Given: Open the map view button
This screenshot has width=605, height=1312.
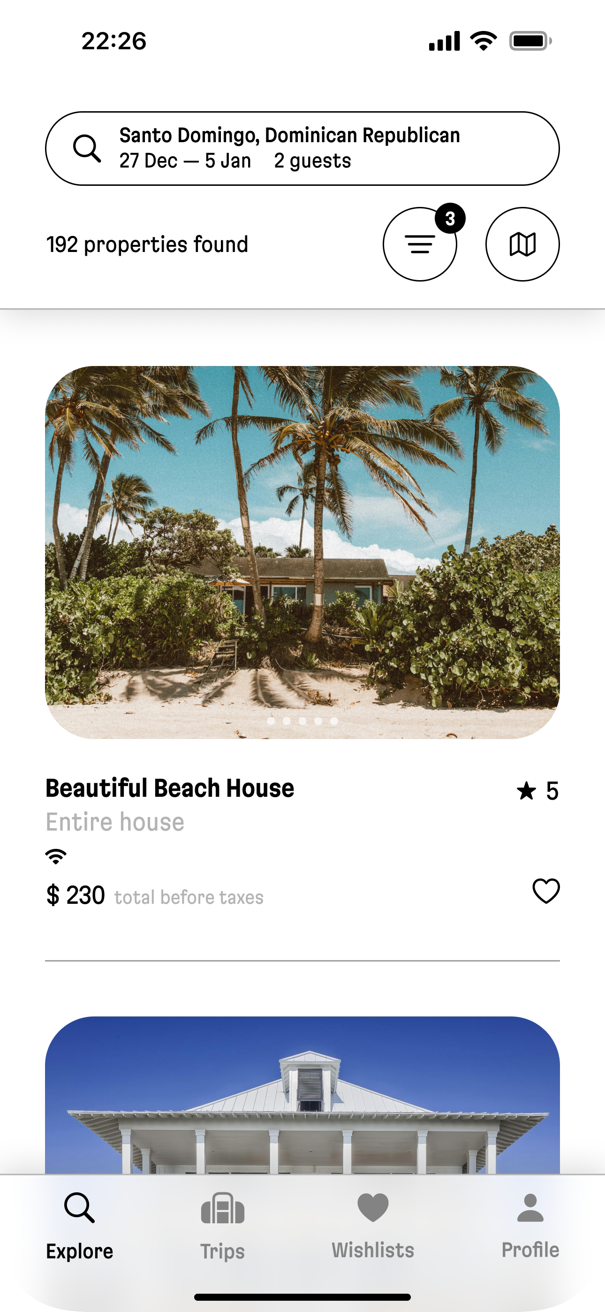Looking at the screenshot, I should click(522, 244).
